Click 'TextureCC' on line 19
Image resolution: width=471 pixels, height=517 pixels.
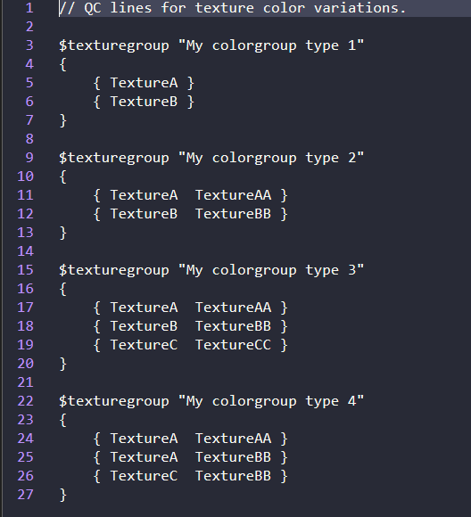234,345
